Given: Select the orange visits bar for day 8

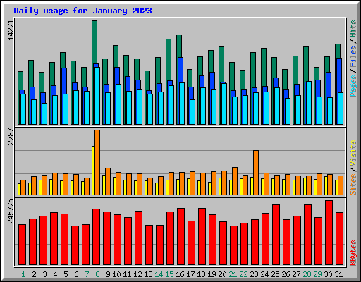Looking at the screenshot, I should pos(97,162).
